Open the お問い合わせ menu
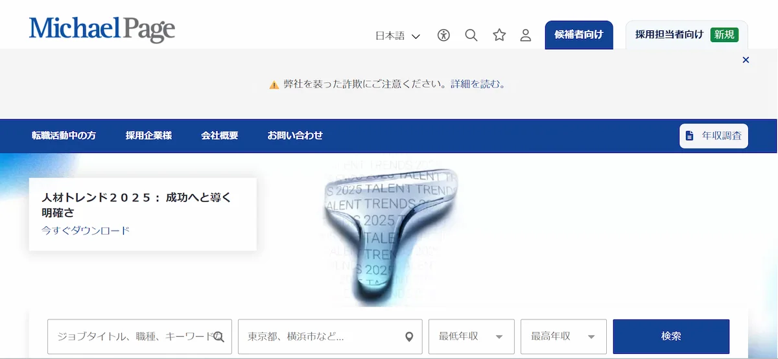The image size is (778, 359). pos(295,135)
